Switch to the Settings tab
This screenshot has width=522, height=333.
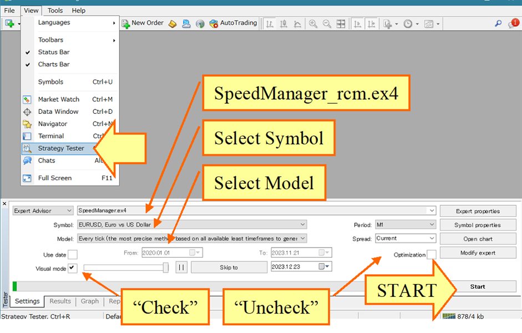27,301
